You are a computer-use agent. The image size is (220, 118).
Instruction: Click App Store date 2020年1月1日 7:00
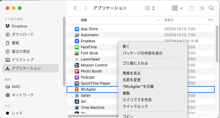click(x=180, y=29)
